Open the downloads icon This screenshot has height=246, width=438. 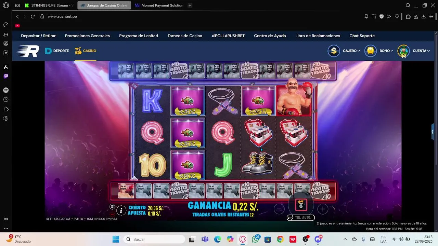coord(423,16)
